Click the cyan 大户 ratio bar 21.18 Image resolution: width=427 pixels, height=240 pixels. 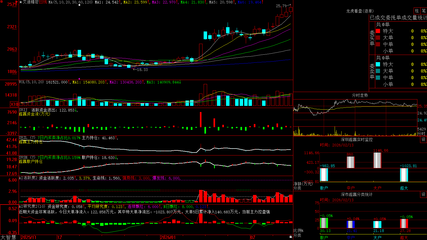(x=377, y=225)
